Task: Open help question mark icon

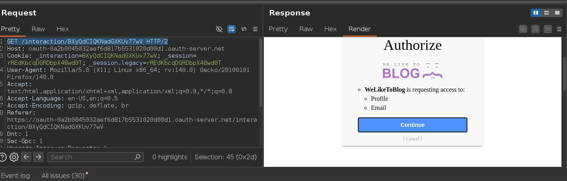Action: tap(3, 157)
